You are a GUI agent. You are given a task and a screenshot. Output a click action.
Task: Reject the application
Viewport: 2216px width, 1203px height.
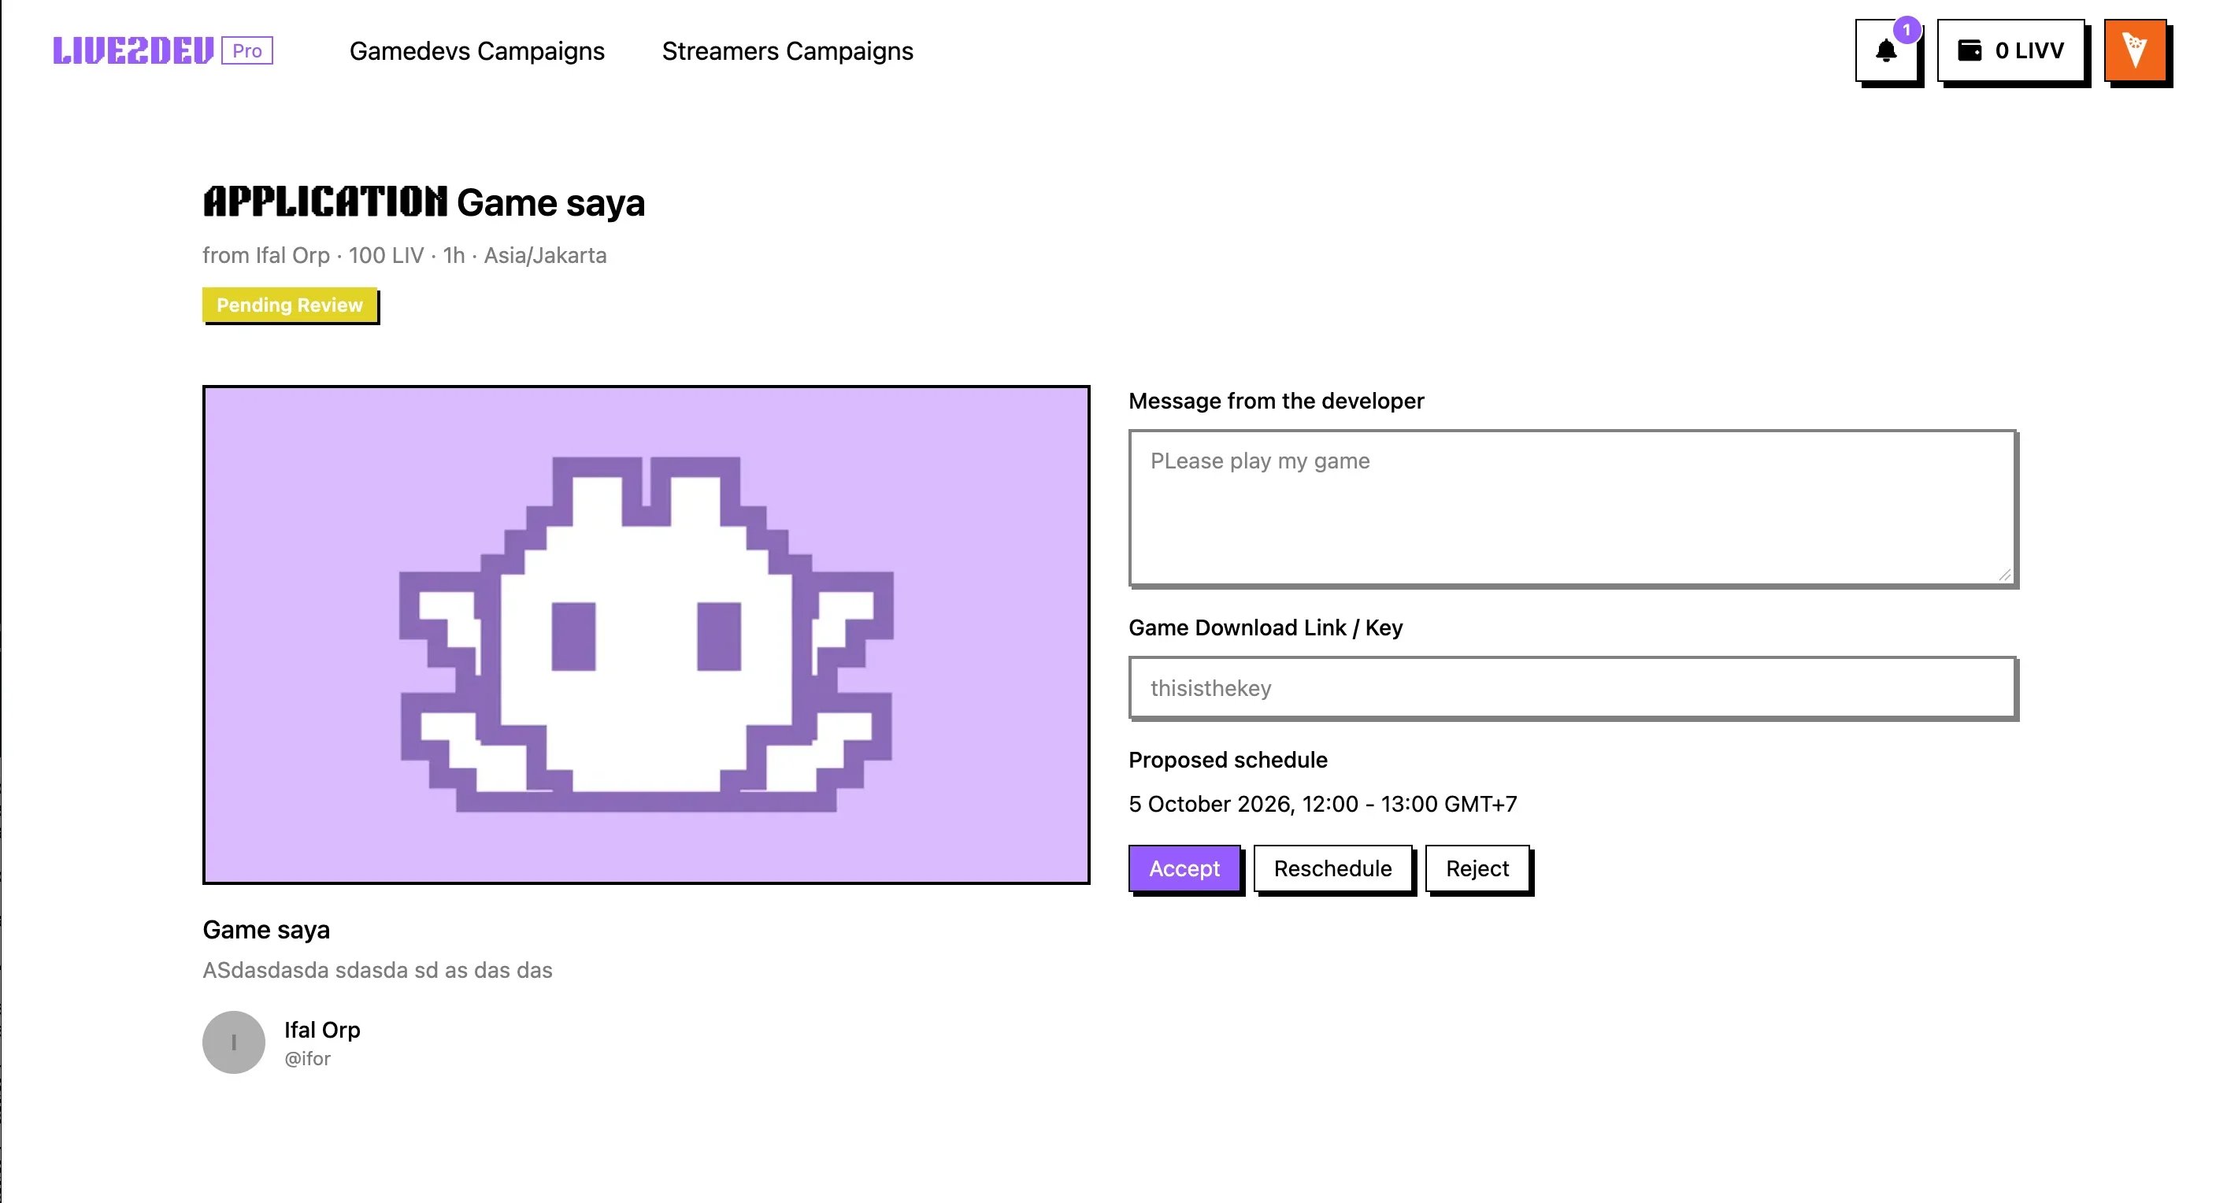[1477, 868]
